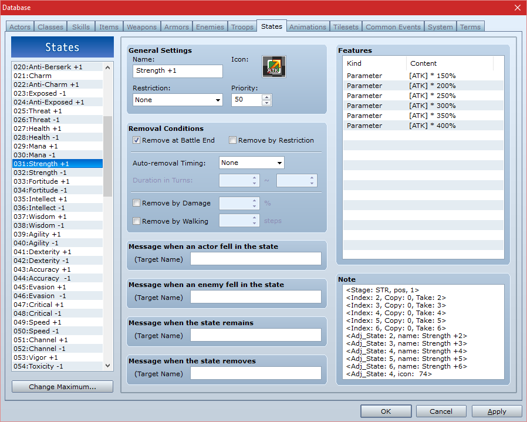The image size is (527, 422).
Task: Switch to the Classes tab
Action: click(50, 27)
